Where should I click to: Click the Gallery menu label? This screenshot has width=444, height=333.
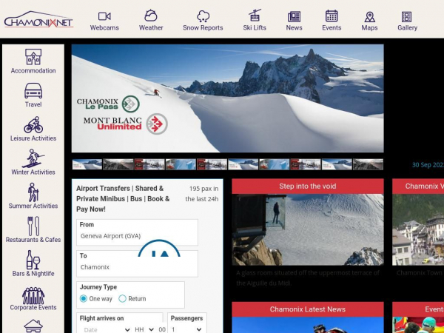pyautogui.click(x=407, y=28)
